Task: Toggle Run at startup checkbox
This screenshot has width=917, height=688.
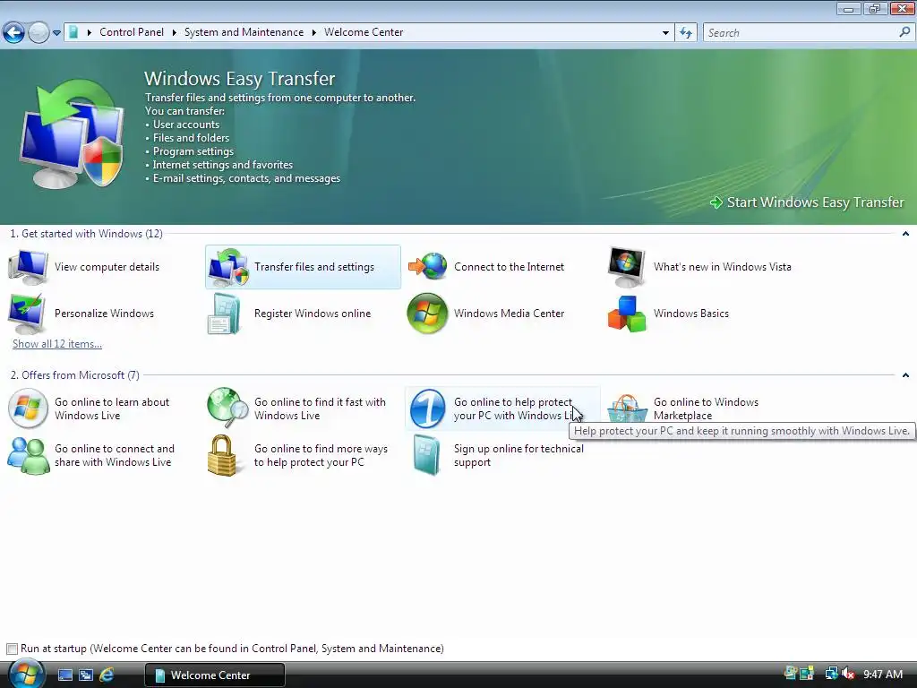Action: tap(12, 649)
